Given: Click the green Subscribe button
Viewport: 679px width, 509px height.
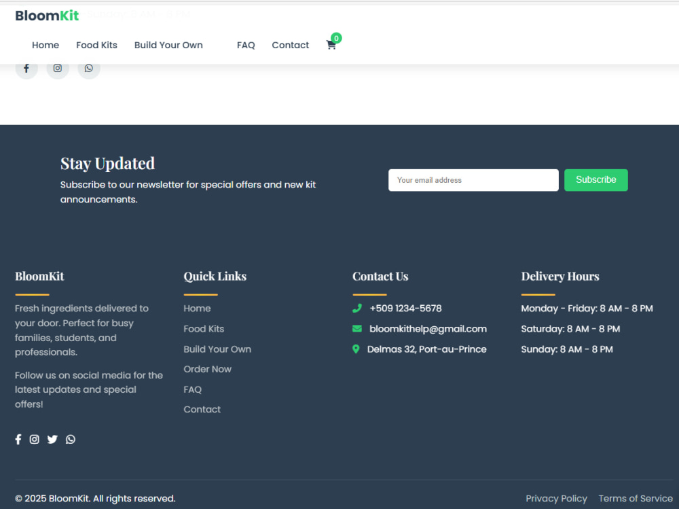Looking at the screenshot, I should coord(596,180).
